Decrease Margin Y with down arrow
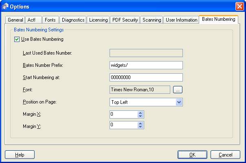Viewport: 246px width, 163px height. (141, 128)
